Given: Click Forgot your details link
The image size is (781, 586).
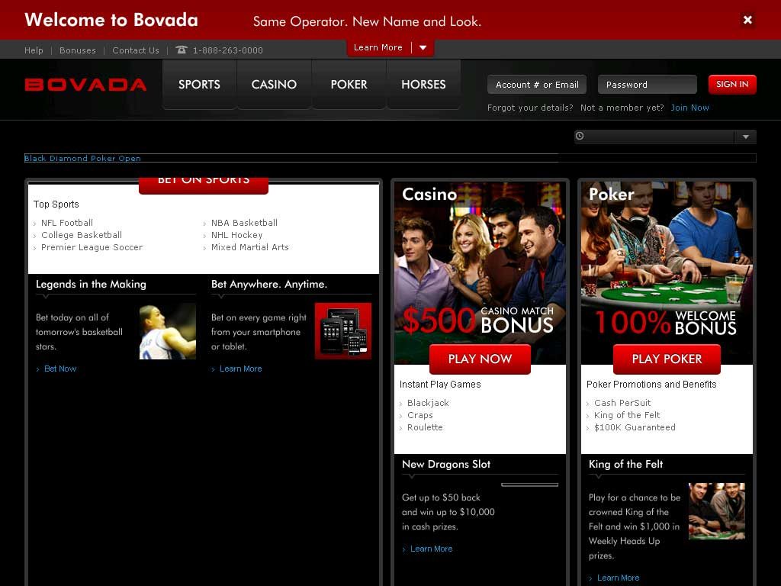Looking at the screenshot, I should tap(530, 108).
